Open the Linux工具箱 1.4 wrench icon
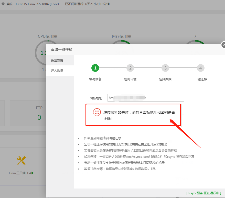Image resolution: width=225 pixels, height=198 pixels. pyautogui.click(x=22, y=161)
